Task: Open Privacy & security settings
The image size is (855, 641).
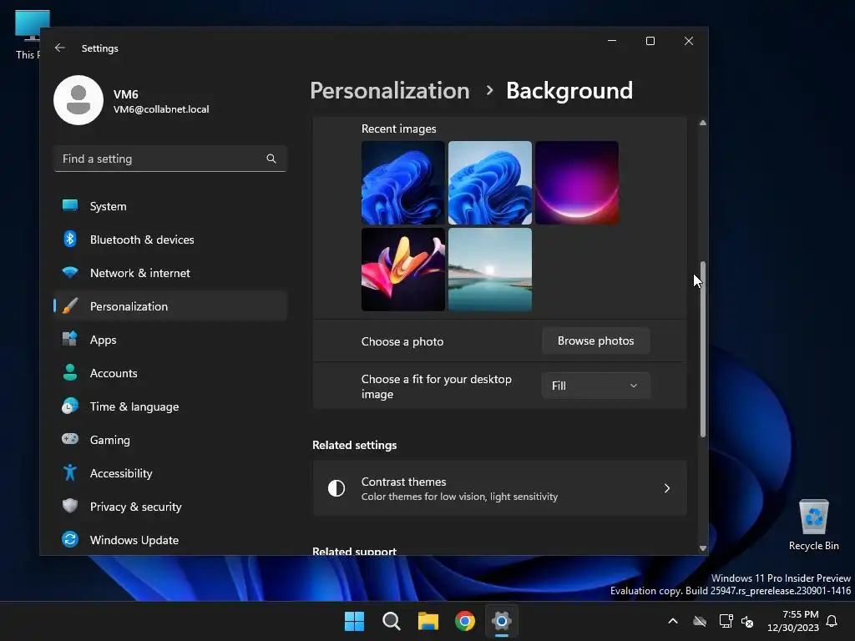Action: point(170,506)
